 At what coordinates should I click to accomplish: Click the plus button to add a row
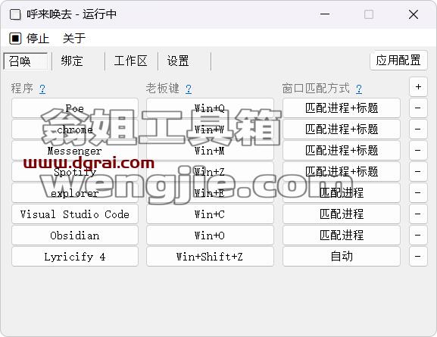418,87
